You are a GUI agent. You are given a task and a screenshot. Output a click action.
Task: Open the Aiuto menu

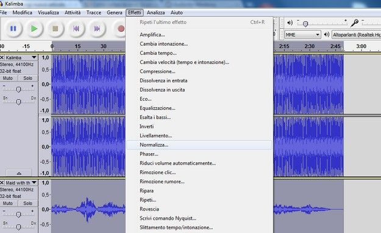pyautogui.click(x=177, y=12)
